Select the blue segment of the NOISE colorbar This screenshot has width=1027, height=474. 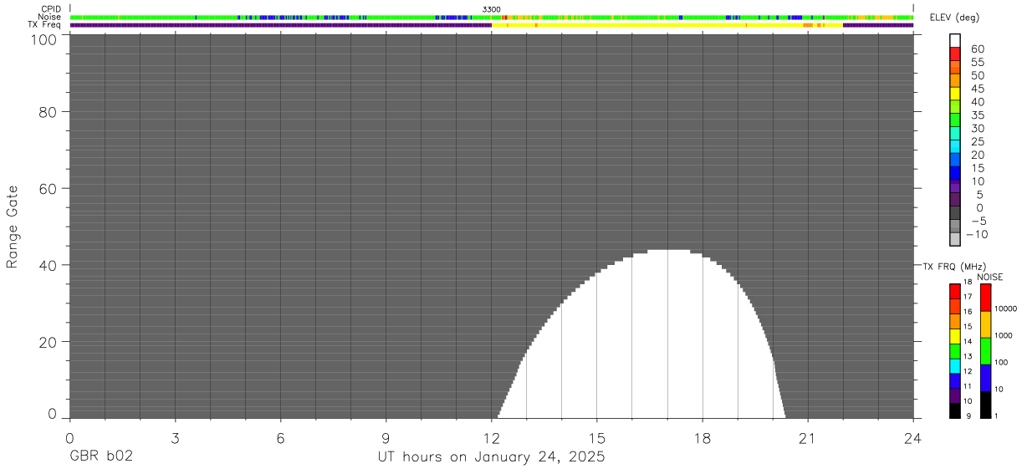[985, 377]
